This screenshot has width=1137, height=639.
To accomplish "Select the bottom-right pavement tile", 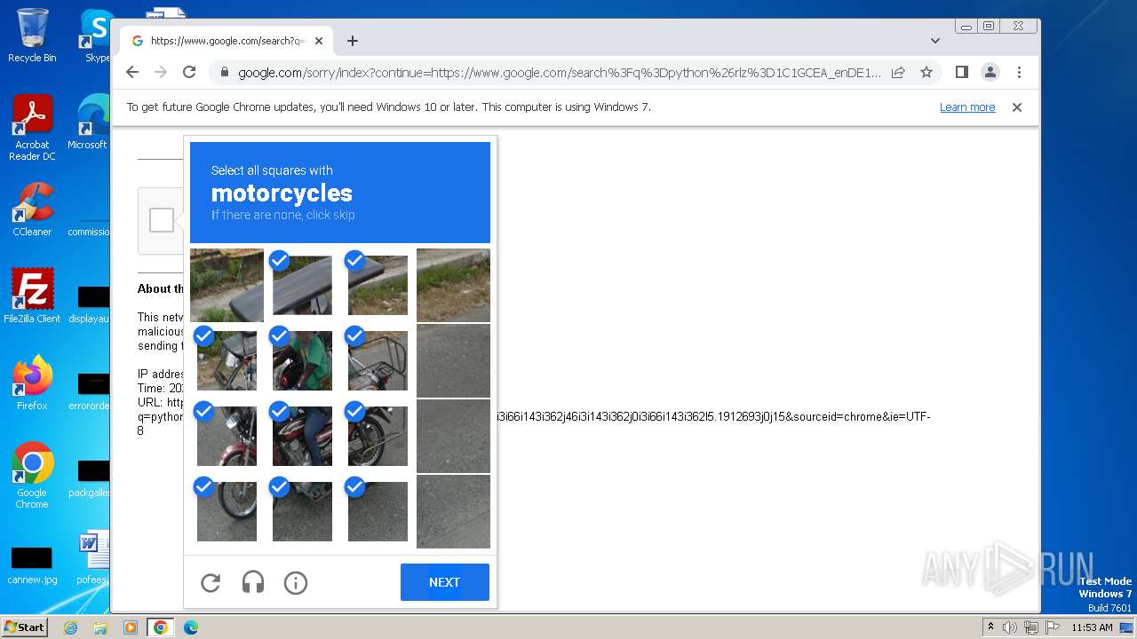I will point(453,511).
